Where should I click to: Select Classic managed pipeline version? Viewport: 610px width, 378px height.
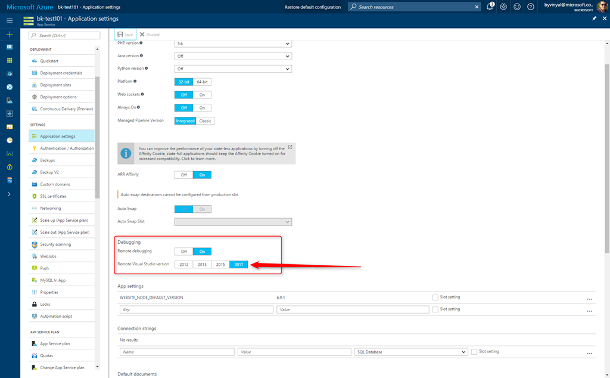[x=205, y=121]
